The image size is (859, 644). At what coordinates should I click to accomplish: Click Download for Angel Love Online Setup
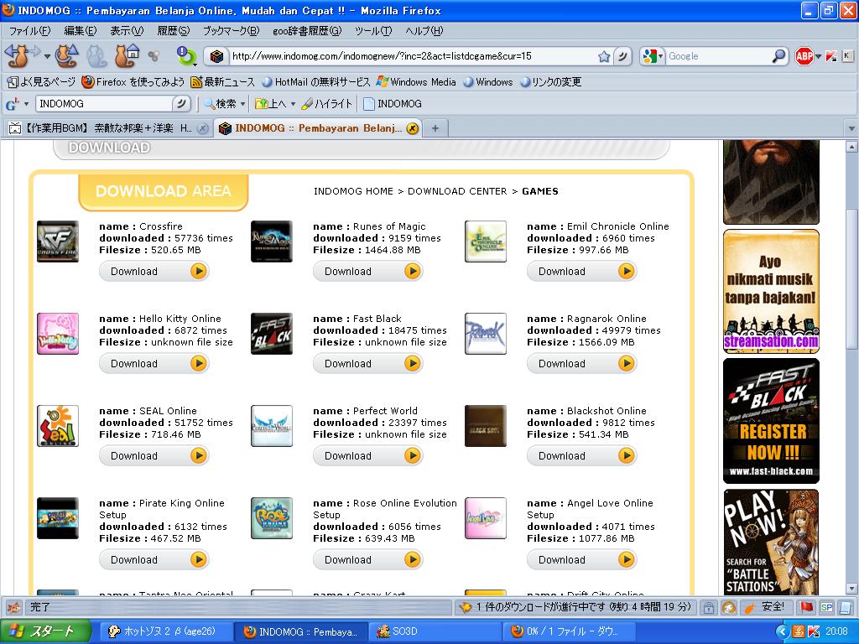(582, 559)
